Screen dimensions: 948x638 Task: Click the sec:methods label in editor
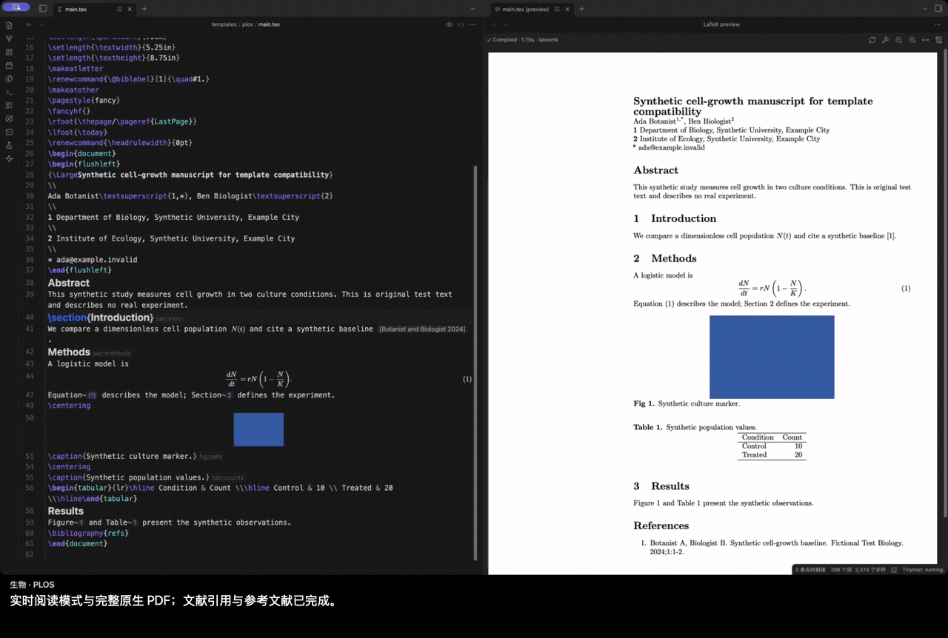[112, 353]
